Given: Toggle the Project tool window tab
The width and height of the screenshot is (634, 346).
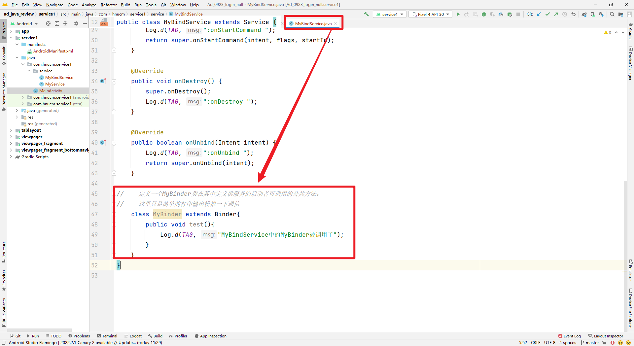Looking at the screenshot, I should click(x=4, y=30).
